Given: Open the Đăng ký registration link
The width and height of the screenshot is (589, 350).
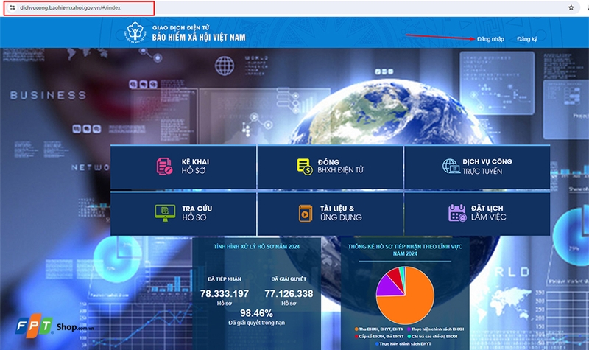Looking at the screenshot, I should pyautogui.click(x=526, y=39).
